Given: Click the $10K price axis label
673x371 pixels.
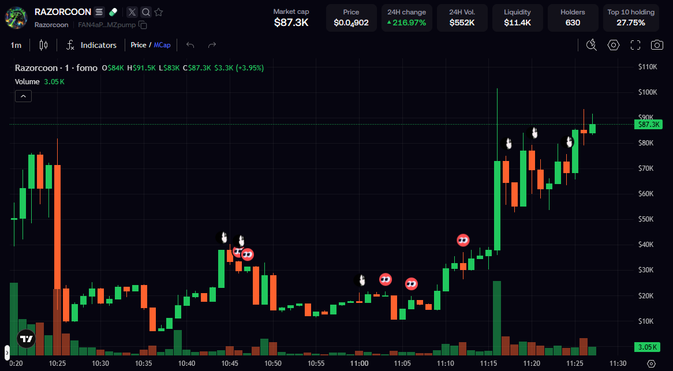Looking at the screenshot, I should 646,321.
